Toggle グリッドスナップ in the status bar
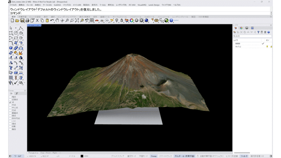Image resolution: width=281 pixels, height=158 pixels. click(x=118, y=156)
